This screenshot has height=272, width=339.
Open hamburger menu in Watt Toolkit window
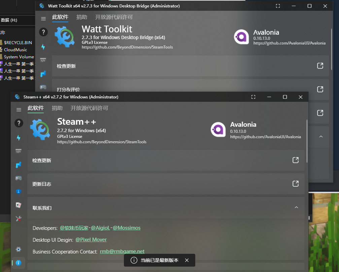tap(43, 19)
